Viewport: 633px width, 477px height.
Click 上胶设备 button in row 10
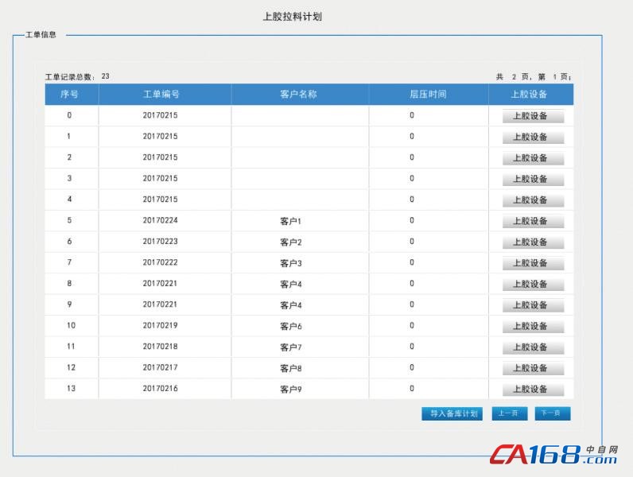click(x=533, y=327)
